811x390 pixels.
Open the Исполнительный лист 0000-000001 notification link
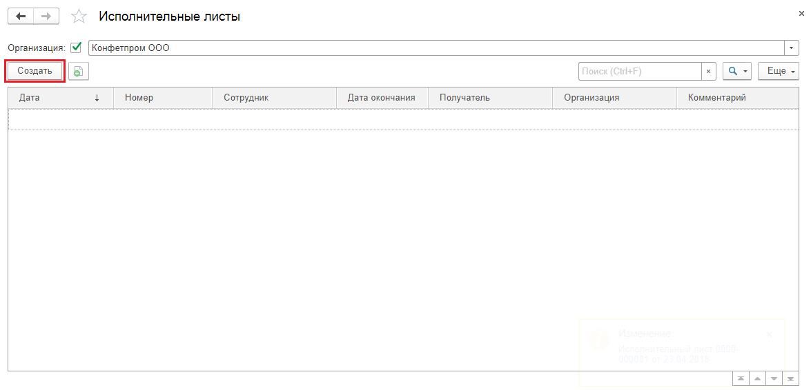click(x=678, y=354)
